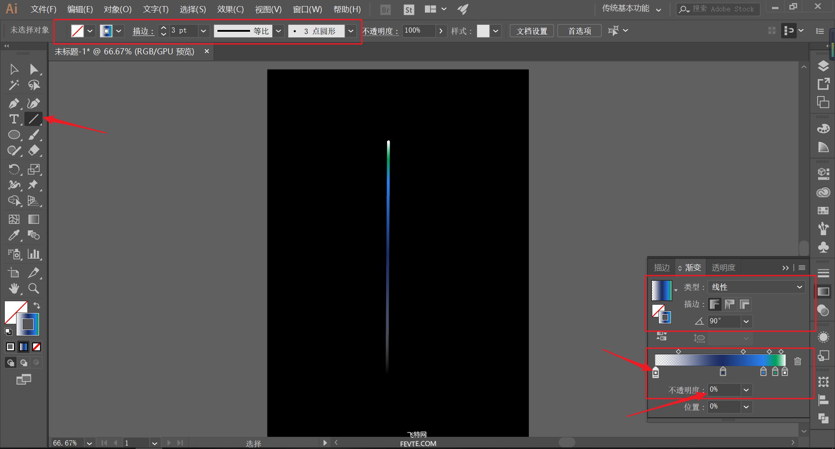835x449 pixels.
Task: Select the Eyedropper tool
Action: (14, 235)
